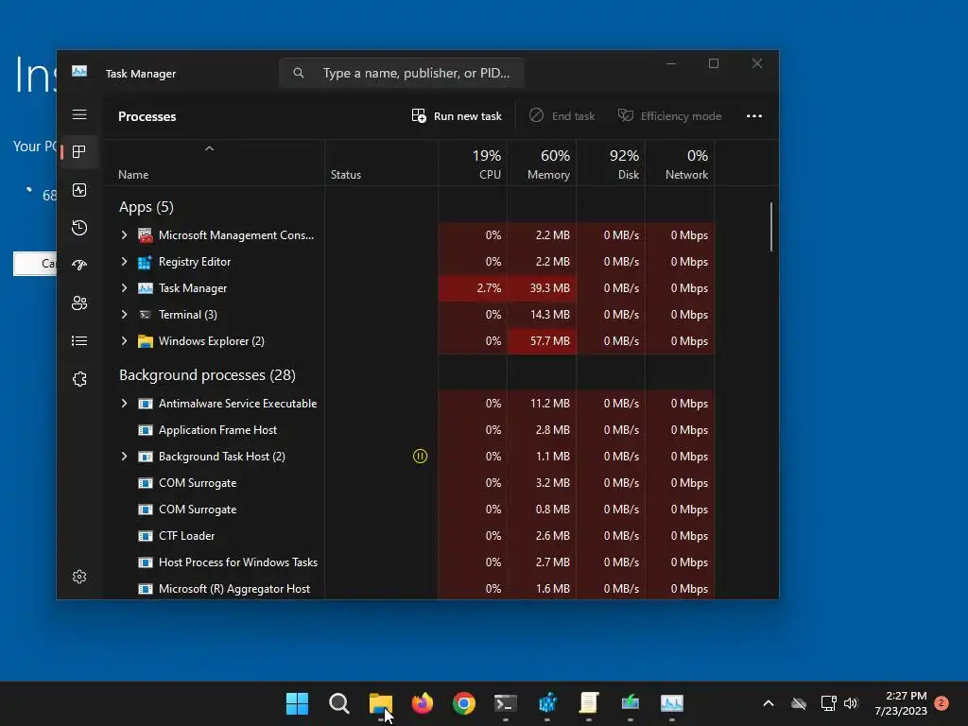Show hidden system tray icons
Screen dimensions: 968x726
click(768, 703)
